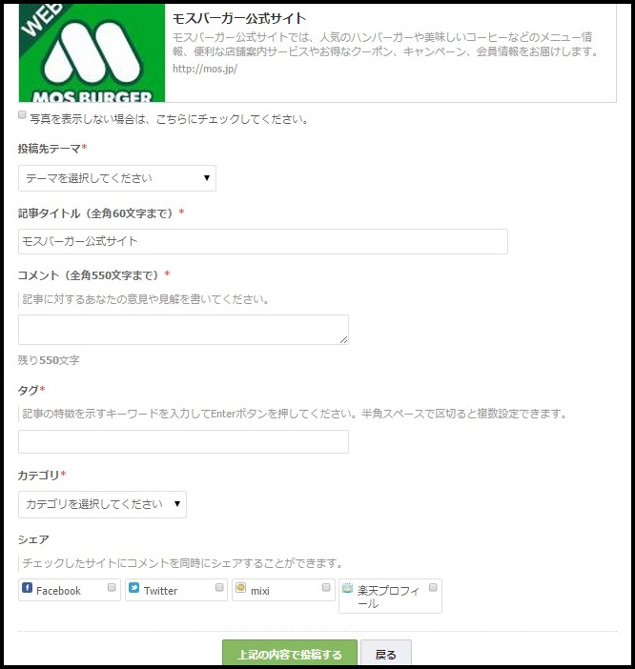
Task: Open the 投稿先テーマ theme dropdown
Action: (117, 178)
